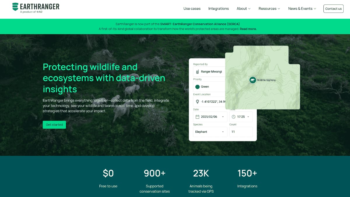Click the "900+" conservation sites statistic
Viewport: 350px width, 197px height.
tap(155, 181)
